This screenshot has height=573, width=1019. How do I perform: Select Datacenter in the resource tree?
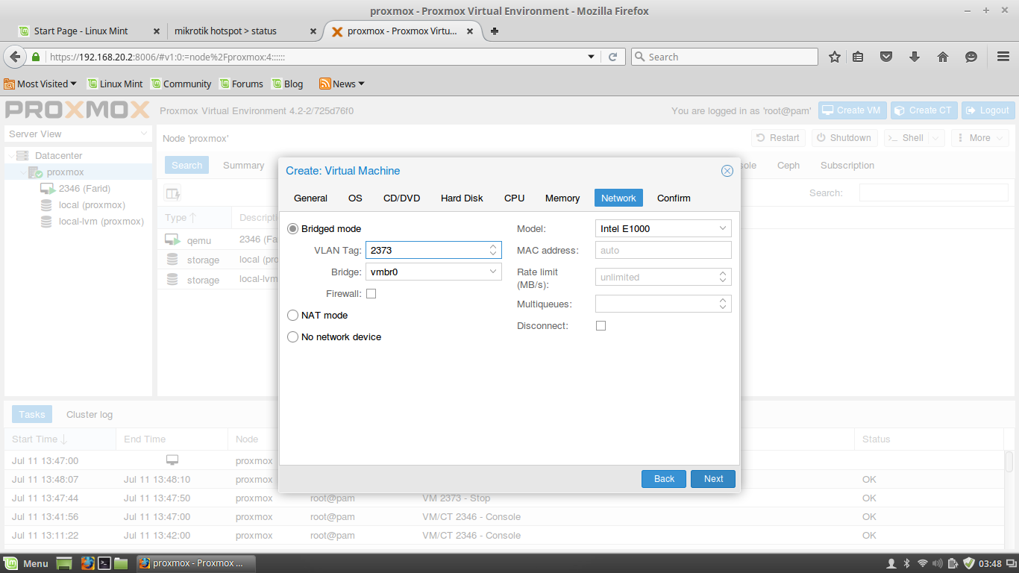tap(59, 156)
